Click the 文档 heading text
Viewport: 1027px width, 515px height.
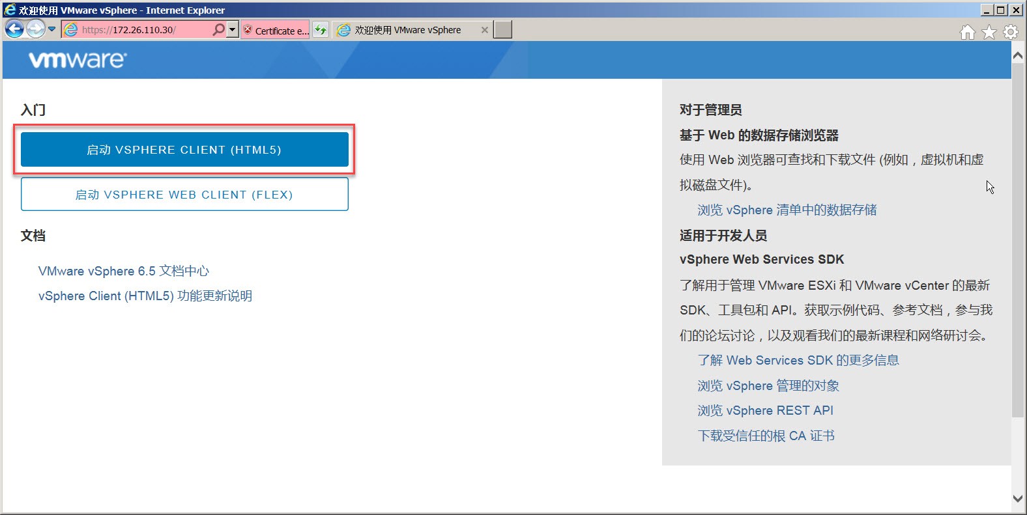33,236
